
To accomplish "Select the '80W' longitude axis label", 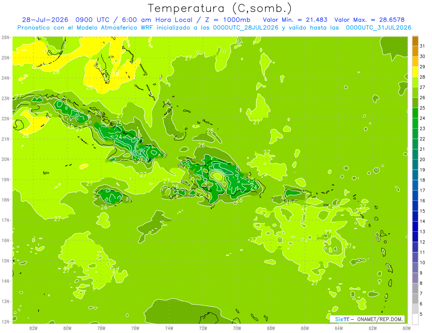I will click(67, 328).
